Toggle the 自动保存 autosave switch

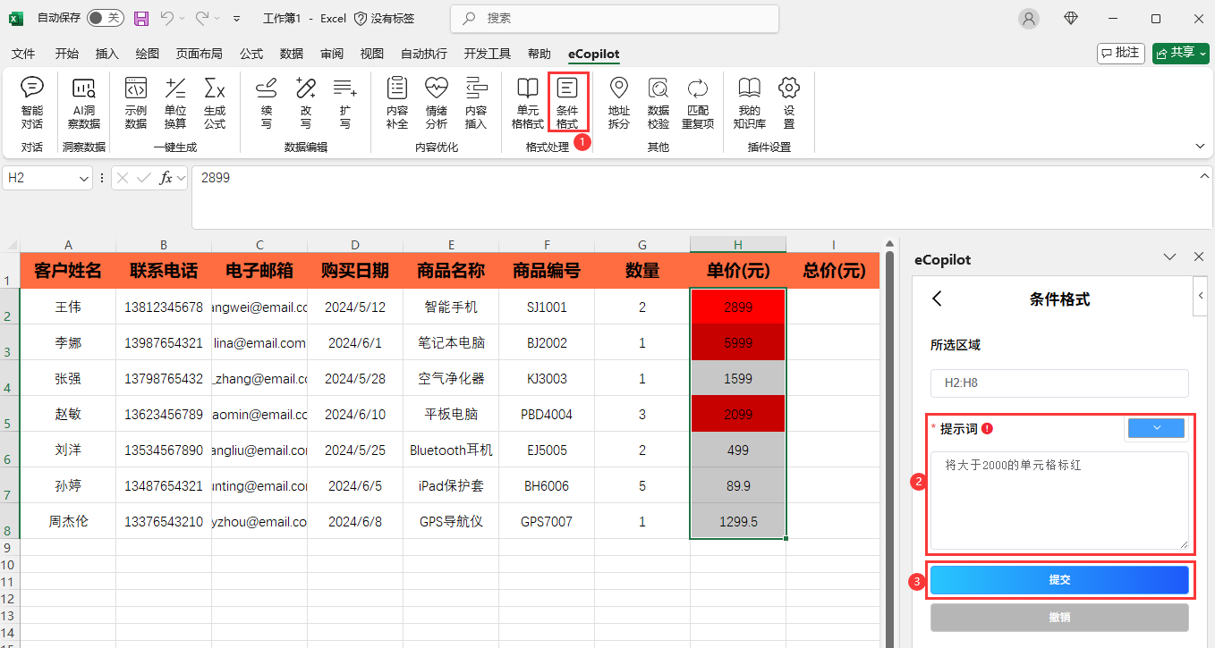[x=105, y=18]
